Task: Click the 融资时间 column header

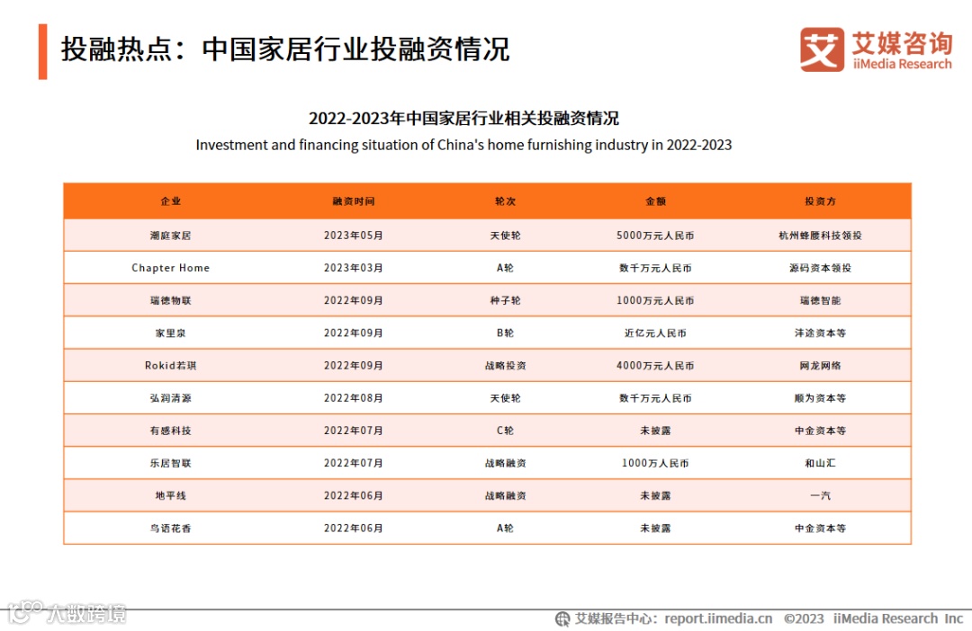Action: click(354, 201)
